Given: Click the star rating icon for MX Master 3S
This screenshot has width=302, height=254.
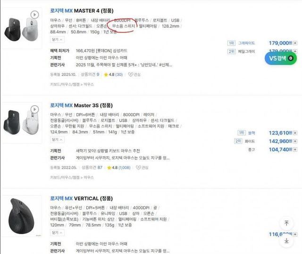Looking at the screenshot, I should coord(109,167).
